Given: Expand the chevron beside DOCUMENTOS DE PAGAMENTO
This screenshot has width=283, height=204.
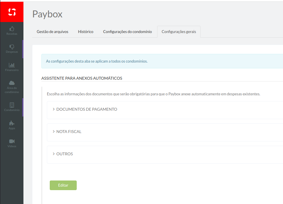Looking at the screenshot, I should coord(54,109).
